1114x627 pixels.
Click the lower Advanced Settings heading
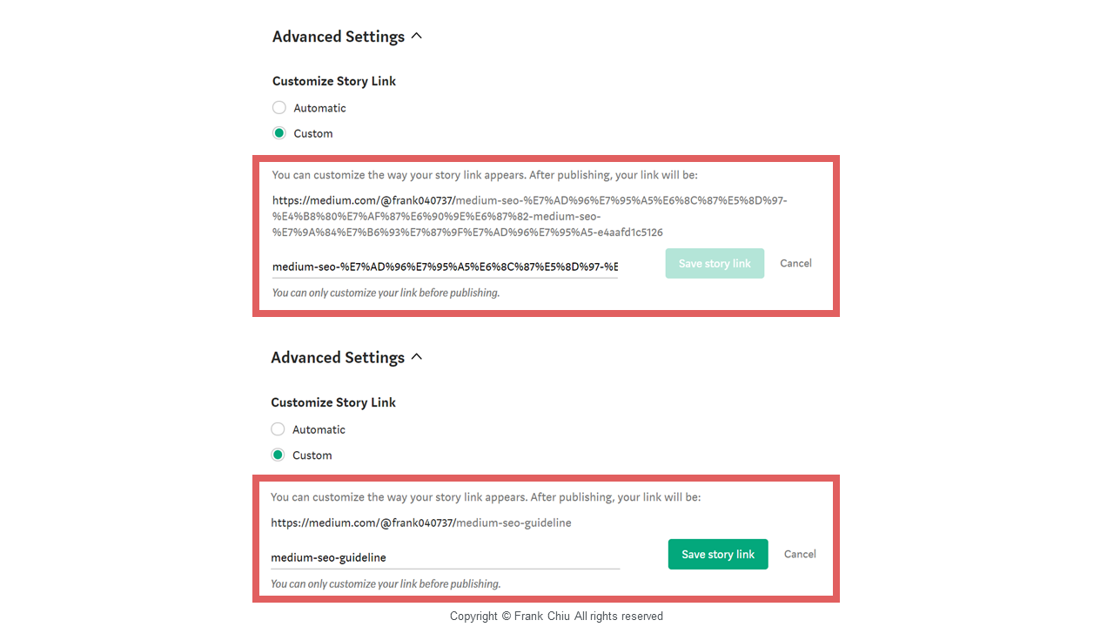[x=337, y=357]
